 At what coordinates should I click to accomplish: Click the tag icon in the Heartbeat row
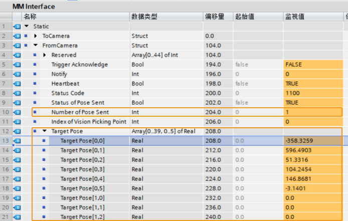[x=17, y=84]
